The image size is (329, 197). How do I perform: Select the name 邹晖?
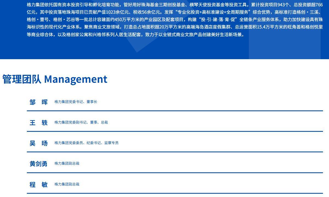39,102
